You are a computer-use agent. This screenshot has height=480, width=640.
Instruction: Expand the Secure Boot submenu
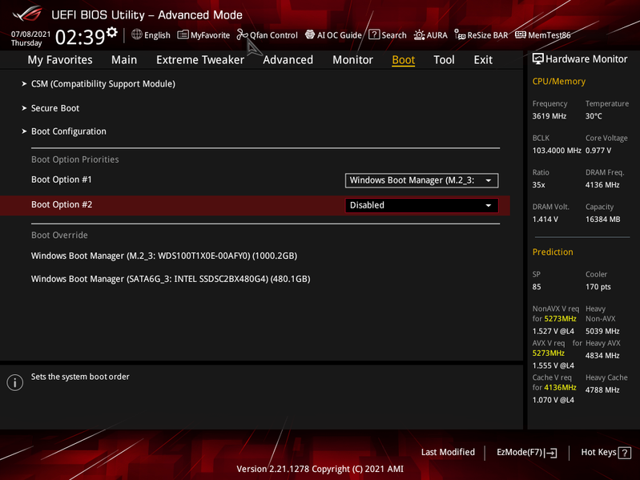tap(55, 108)
